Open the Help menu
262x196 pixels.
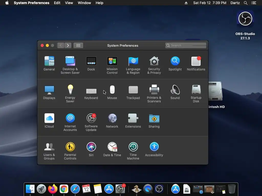(100, 3)
